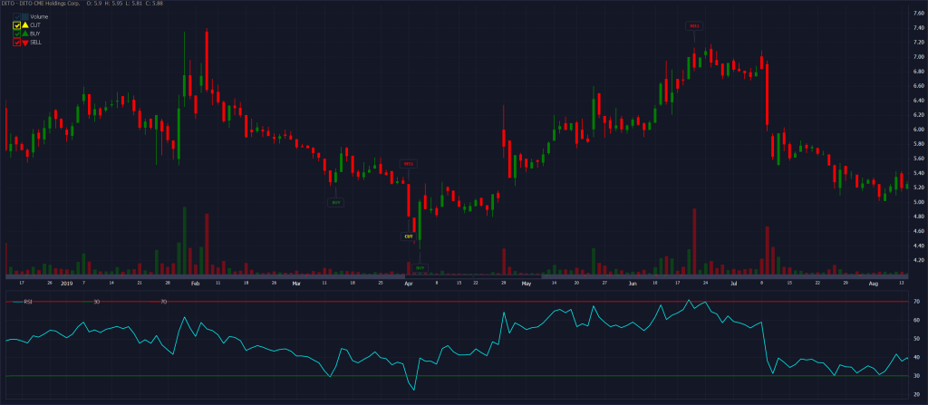Toggle the Volume legend checkbox
Image resolution: width=928 pixels, height=405 pixels.
tap(16, 17)
